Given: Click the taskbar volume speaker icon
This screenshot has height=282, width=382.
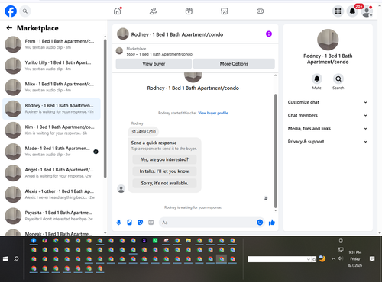Looking at the screenshot, I should tap(341, 258).
